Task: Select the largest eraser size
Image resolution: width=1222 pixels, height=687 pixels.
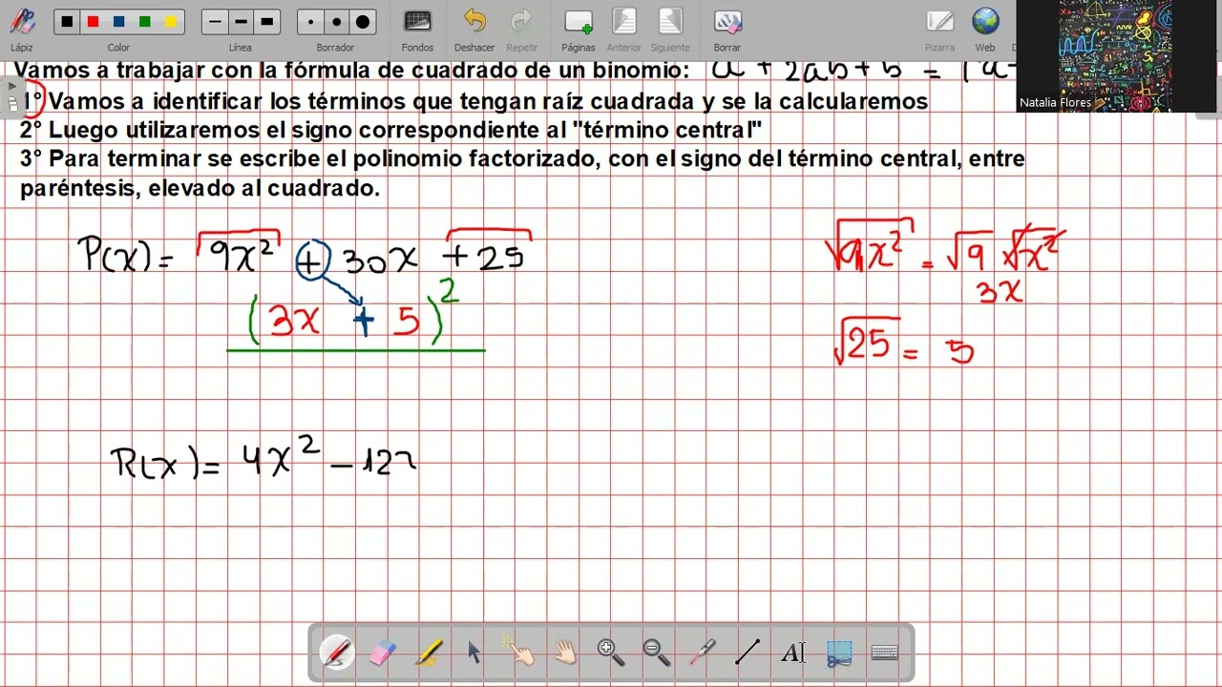Action: pos(363,21)
